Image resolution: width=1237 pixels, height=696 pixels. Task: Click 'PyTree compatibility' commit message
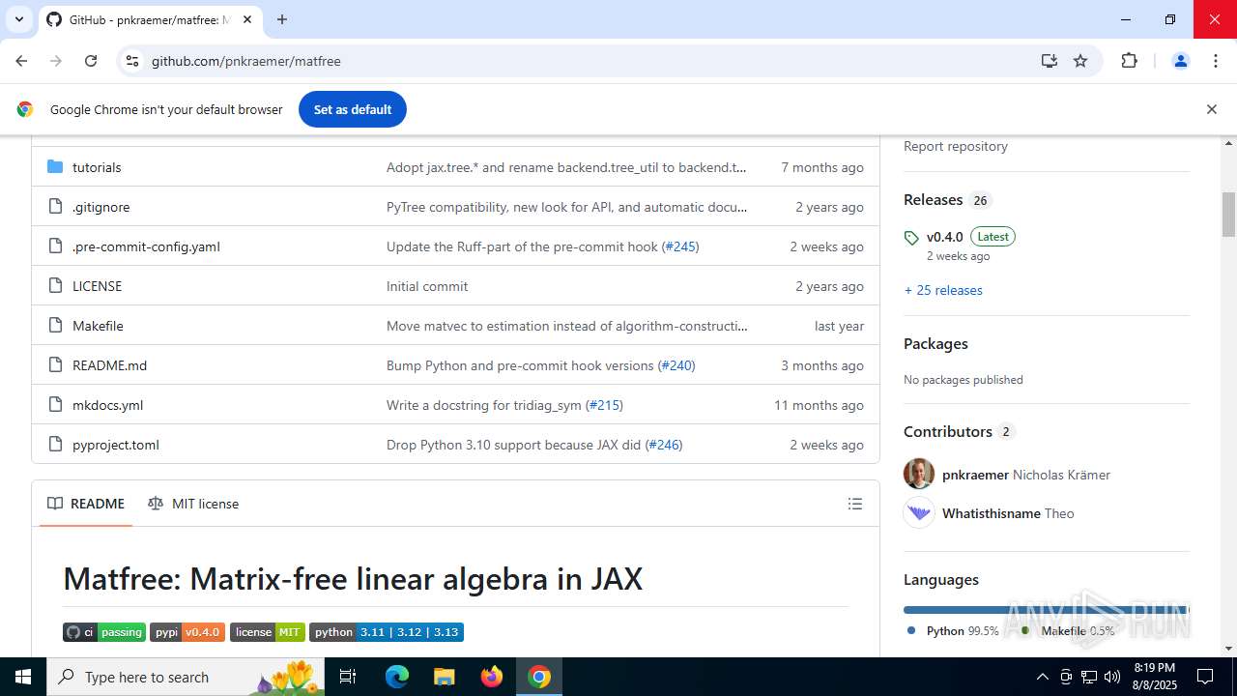click(x=567, y=207)
